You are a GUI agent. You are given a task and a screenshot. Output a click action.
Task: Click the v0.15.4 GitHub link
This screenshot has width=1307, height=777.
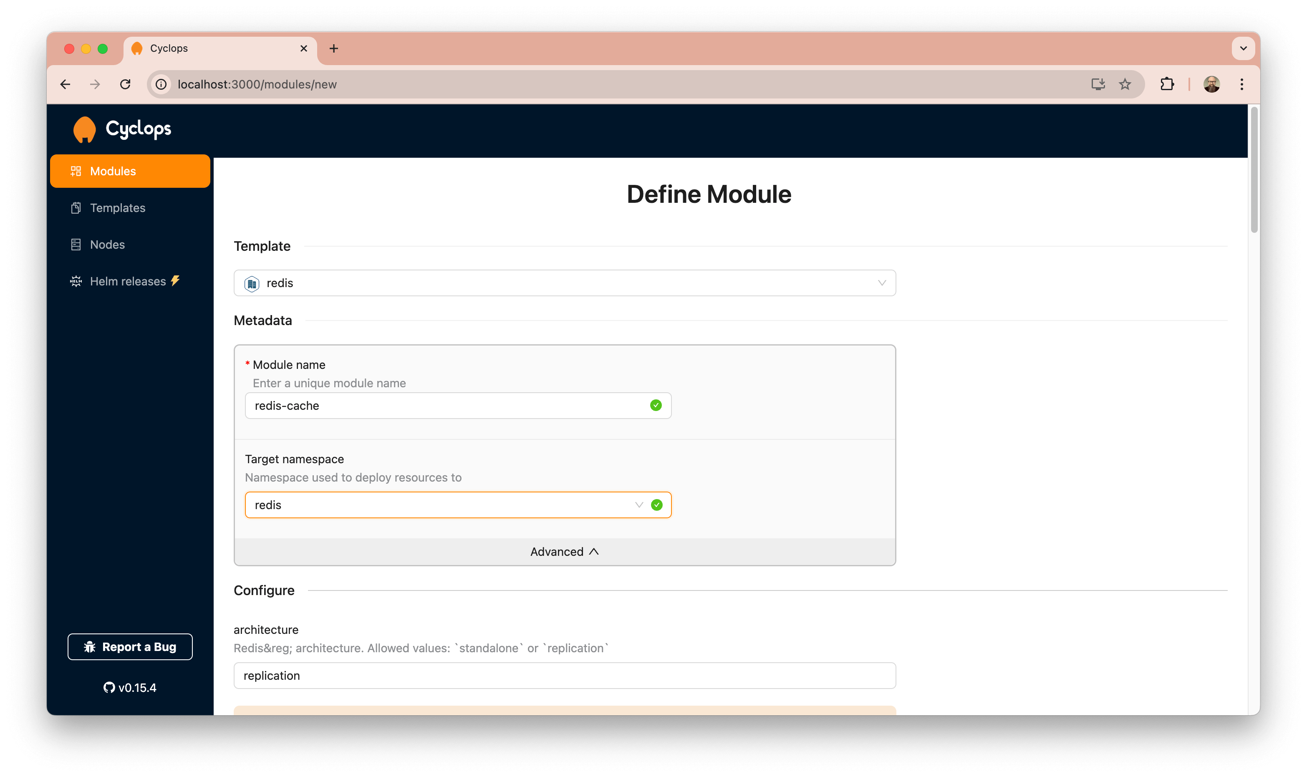coord(131,686)
